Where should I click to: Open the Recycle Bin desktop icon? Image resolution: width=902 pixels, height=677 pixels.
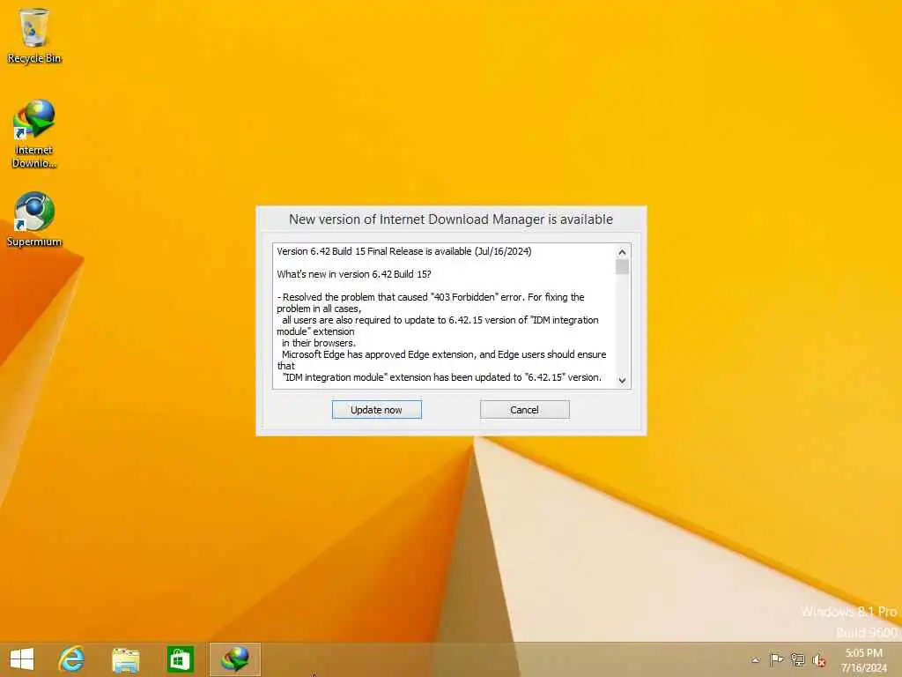click(x=33, y=35)
